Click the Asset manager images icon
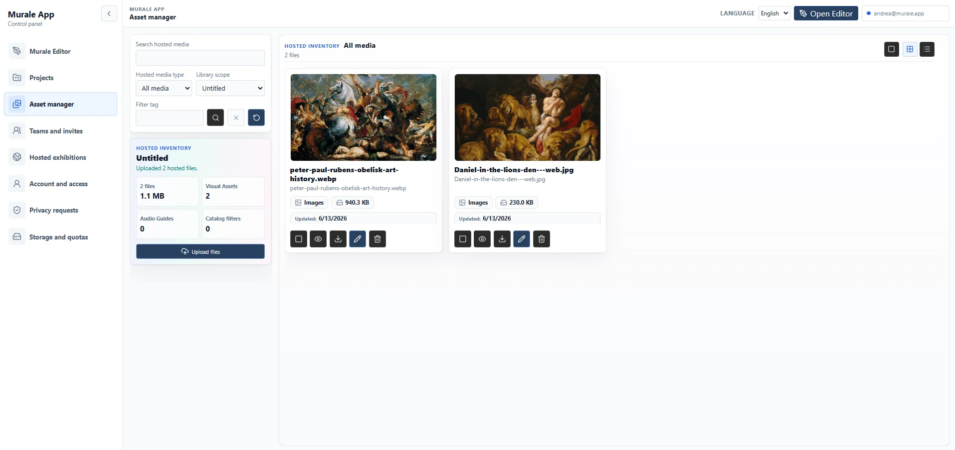Screen dimensions: 955x450 pos(17,104)
